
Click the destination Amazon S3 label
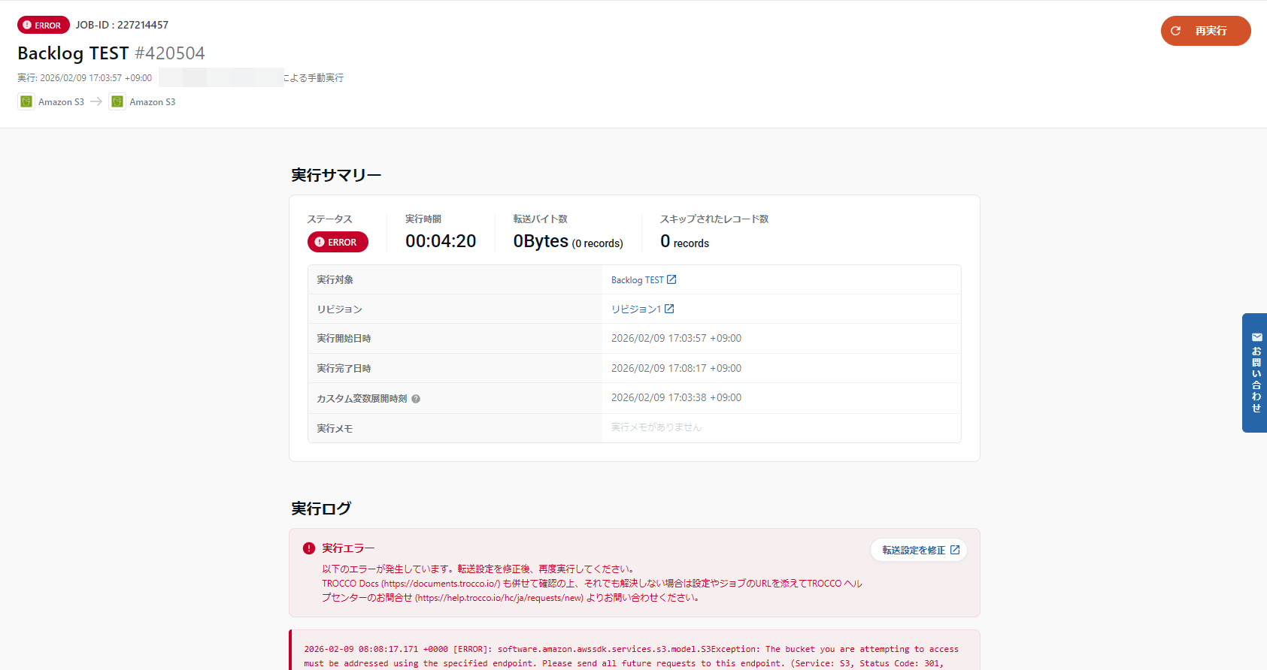pos(152,101)
